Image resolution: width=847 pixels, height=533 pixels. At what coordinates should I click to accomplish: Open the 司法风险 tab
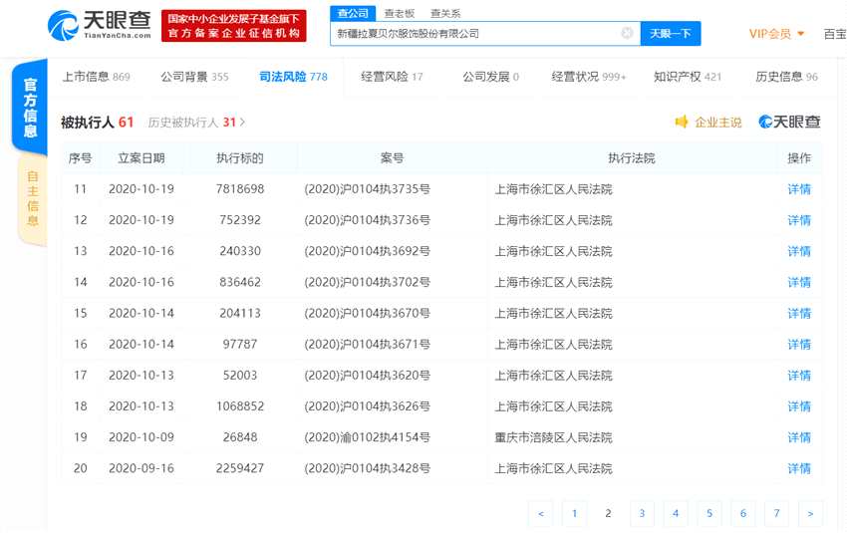pos(293,77)
